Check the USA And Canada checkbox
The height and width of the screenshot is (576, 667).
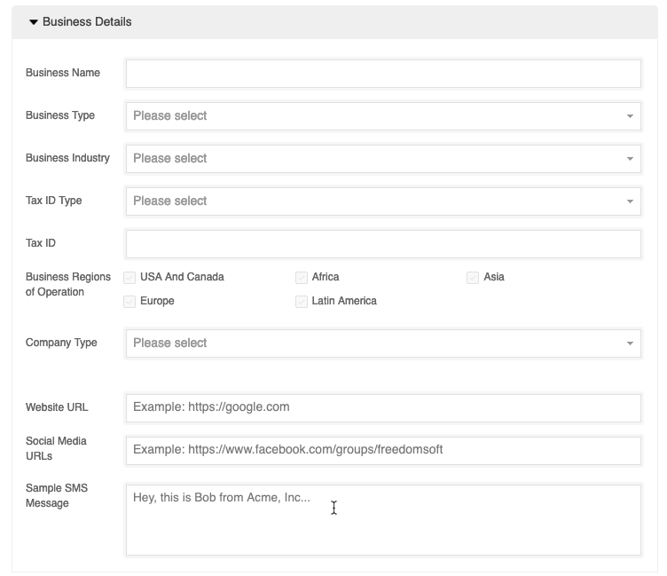click(x=129, y=278)
